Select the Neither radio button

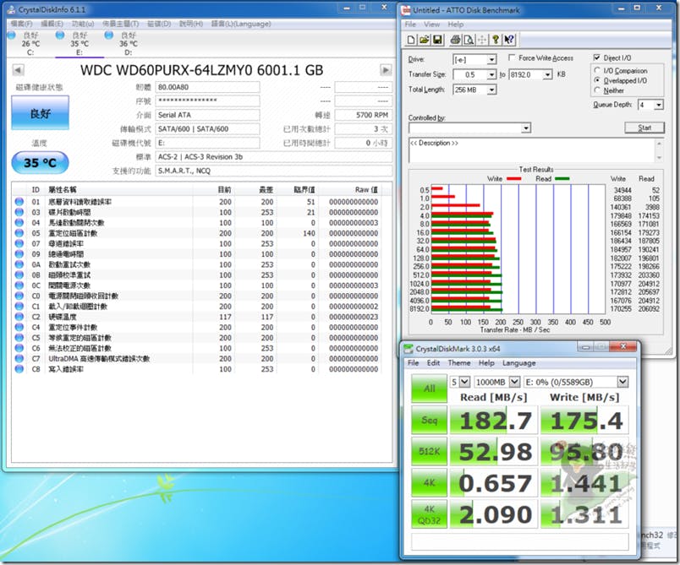(x=598, y=90)
